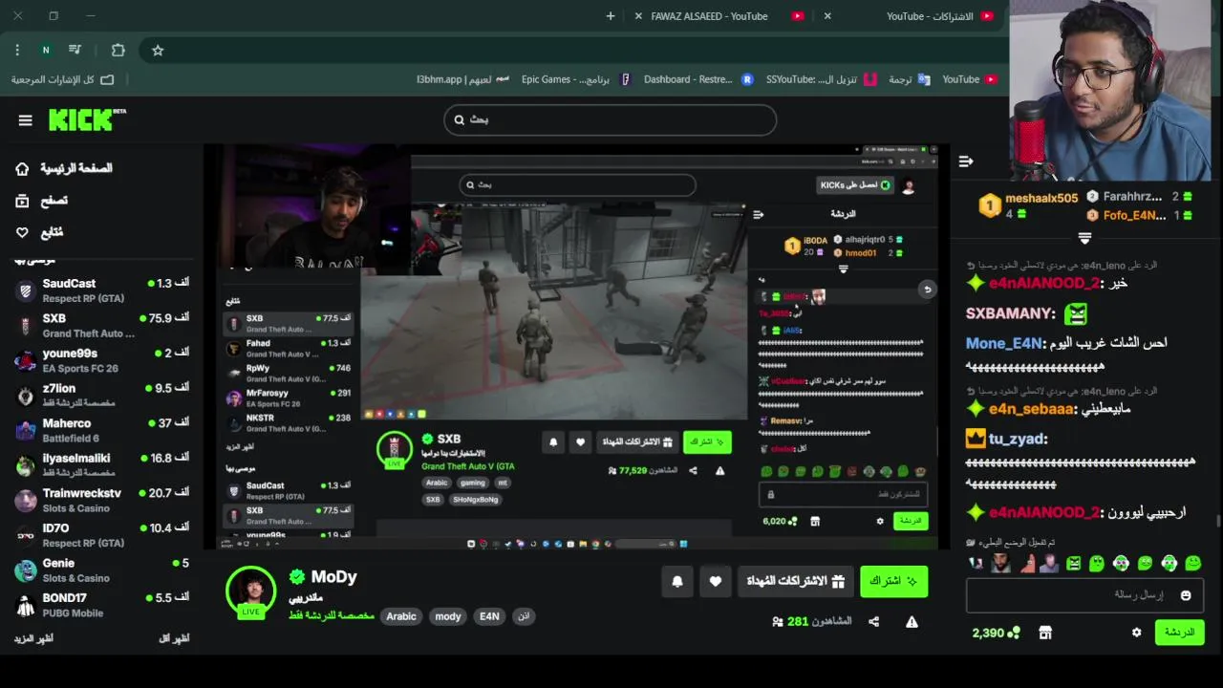Open SXB channel in sidebar
Screen dimensions: 1223x688
[x=101, y=325]
